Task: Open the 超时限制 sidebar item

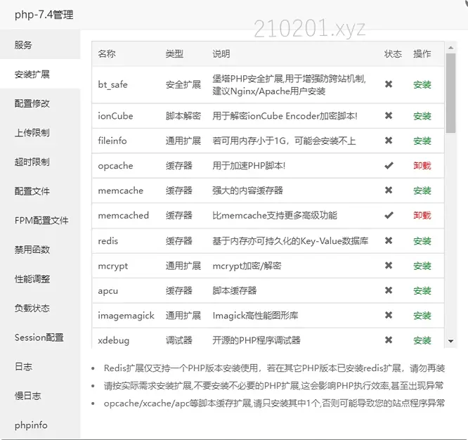Action: coord(40,162)
